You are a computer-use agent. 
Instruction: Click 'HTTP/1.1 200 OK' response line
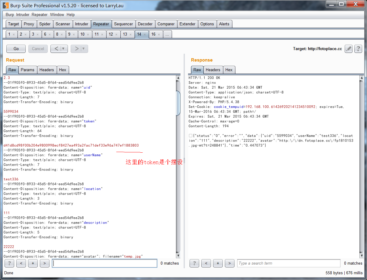coord(204,78)
